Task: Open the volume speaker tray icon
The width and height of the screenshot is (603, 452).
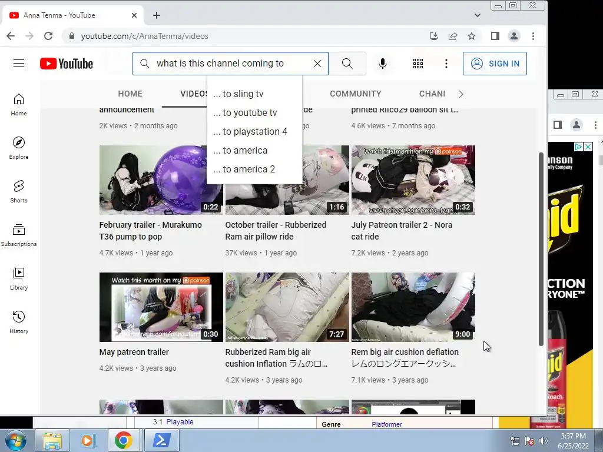Action: (544, 441)
